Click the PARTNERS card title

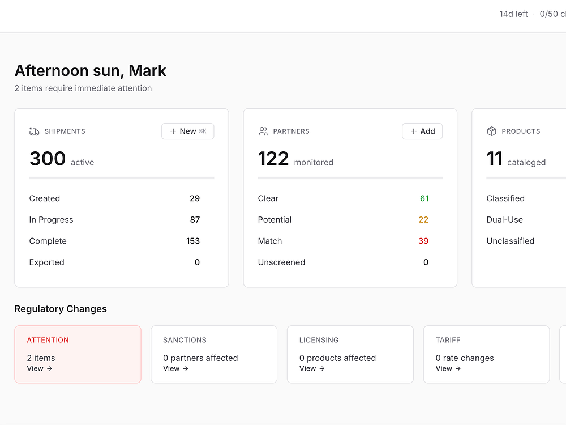click(x=291, y=131)
